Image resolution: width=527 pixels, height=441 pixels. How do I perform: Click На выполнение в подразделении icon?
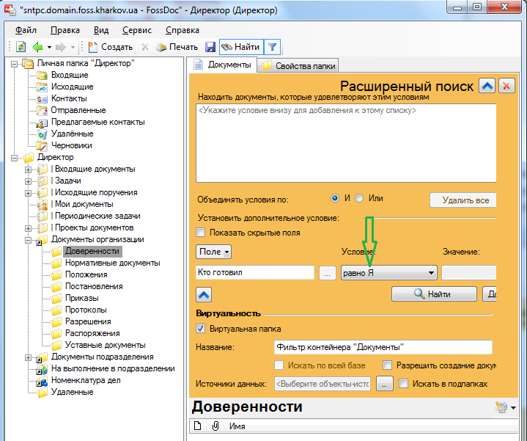(x=42, y=369)
